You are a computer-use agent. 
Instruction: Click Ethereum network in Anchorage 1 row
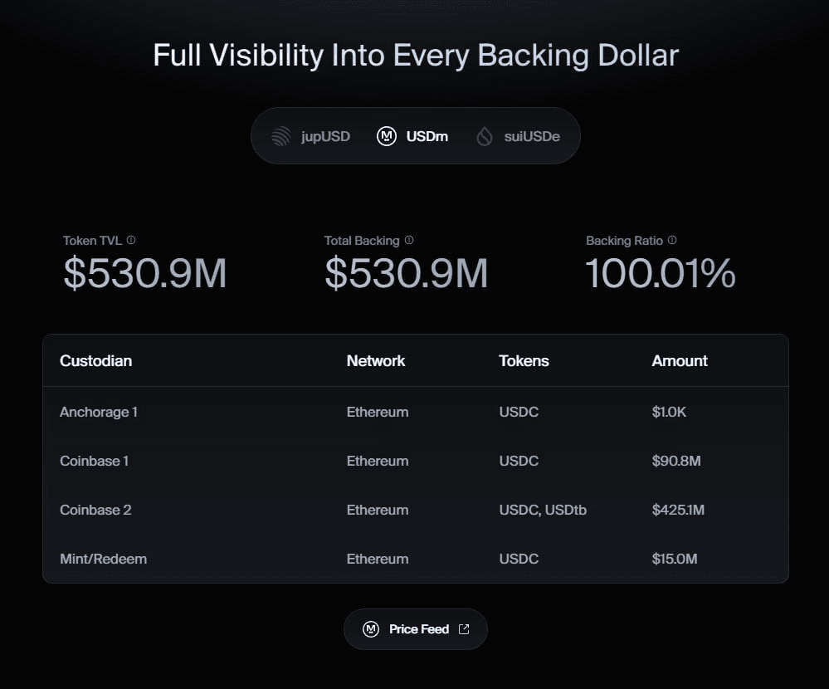pos(378,412)
